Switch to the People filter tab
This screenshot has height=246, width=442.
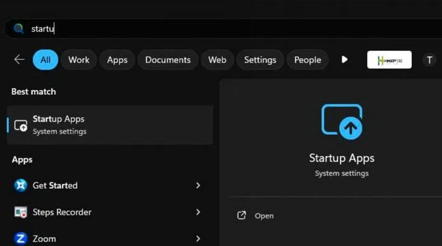[x=308, y=60]
